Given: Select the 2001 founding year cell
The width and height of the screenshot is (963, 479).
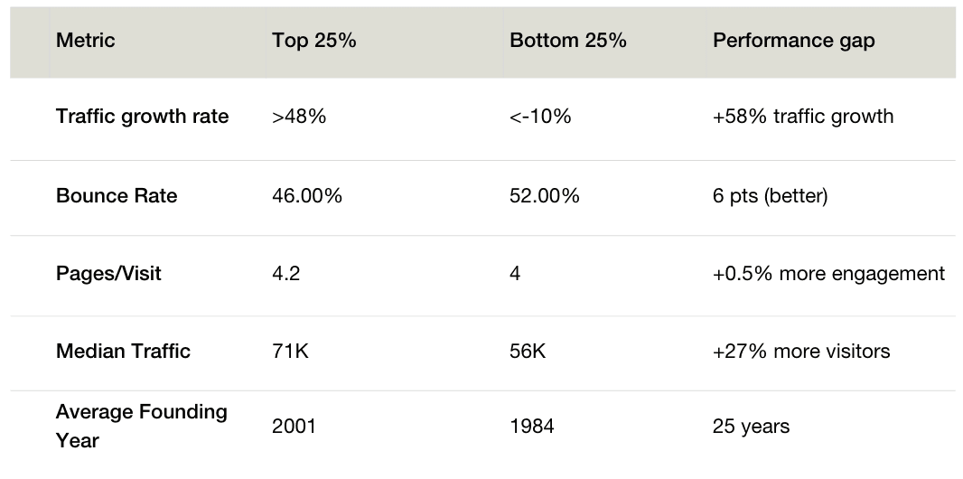Looking at the screenshot, I should tap(294, 427).
